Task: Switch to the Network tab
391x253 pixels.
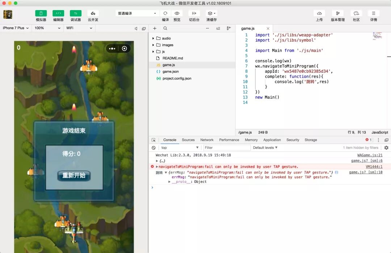Action: coord(207,140)
